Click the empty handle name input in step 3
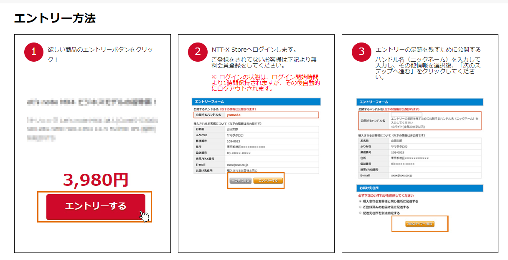508x260 pixels. click(406, 114)
